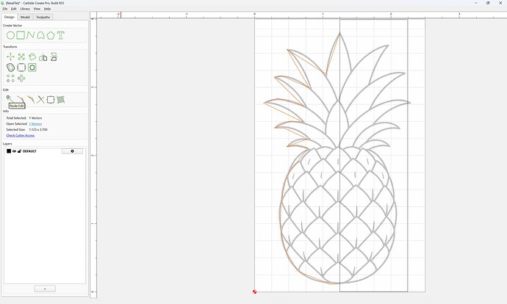Image resolution: width=507 pixels, height=304 pixels.
Task: Select the arch-shaped Curve tool
Action: point(40,35)
